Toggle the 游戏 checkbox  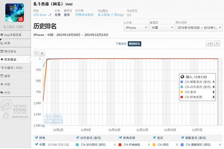pos(154,138)
